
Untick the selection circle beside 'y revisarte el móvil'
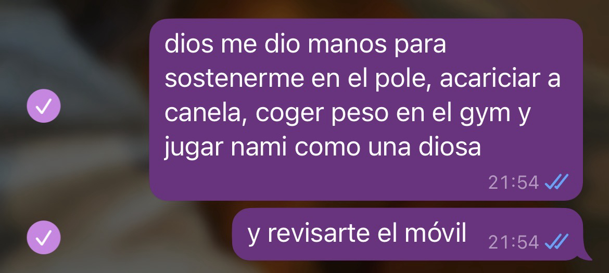(44, 237)
